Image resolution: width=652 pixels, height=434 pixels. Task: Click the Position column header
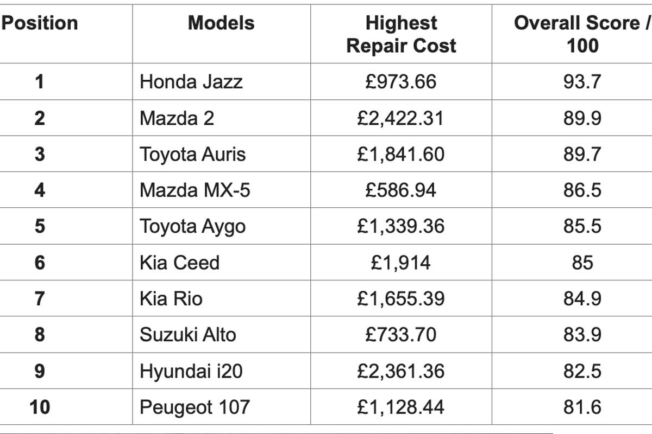click(x=39, y=23)
